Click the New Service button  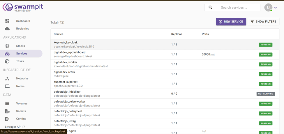pos(231,22)
